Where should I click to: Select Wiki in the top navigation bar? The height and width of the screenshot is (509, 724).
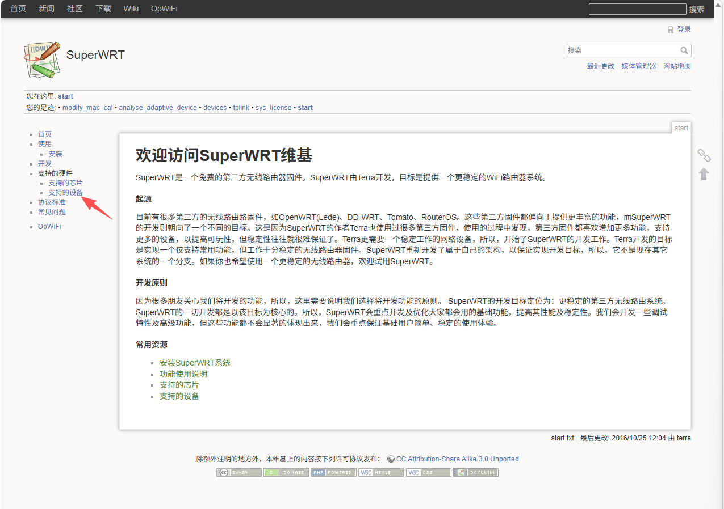pos(131,9)
